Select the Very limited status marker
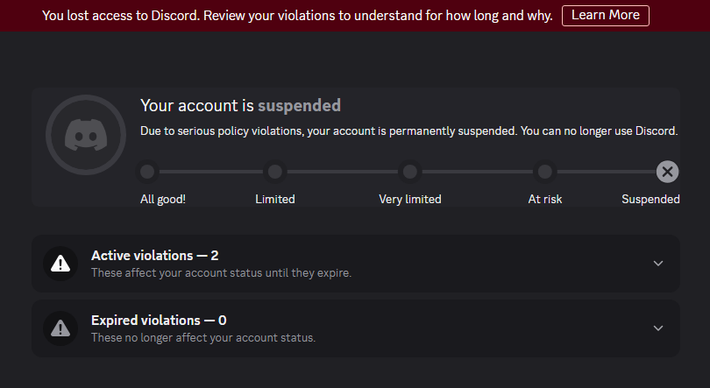 [x=410, y=172]
